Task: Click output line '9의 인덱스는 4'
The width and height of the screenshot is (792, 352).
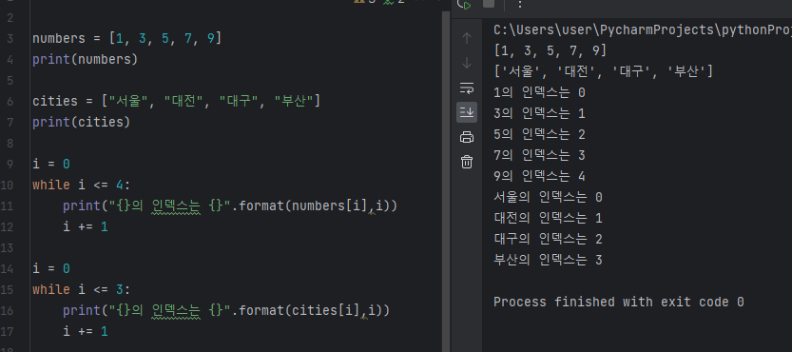Action: 539,176
